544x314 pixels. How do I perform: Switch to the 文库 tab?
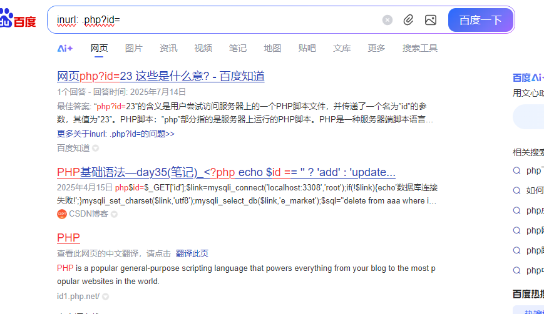(x=342, y=48)
